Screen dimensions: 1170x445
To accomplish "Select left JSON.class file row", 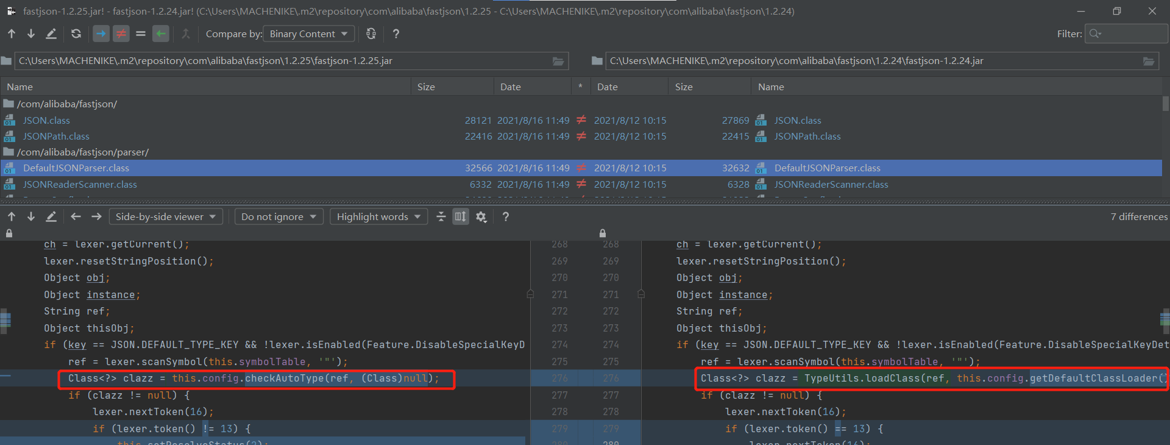I will (x=46, y=120).
